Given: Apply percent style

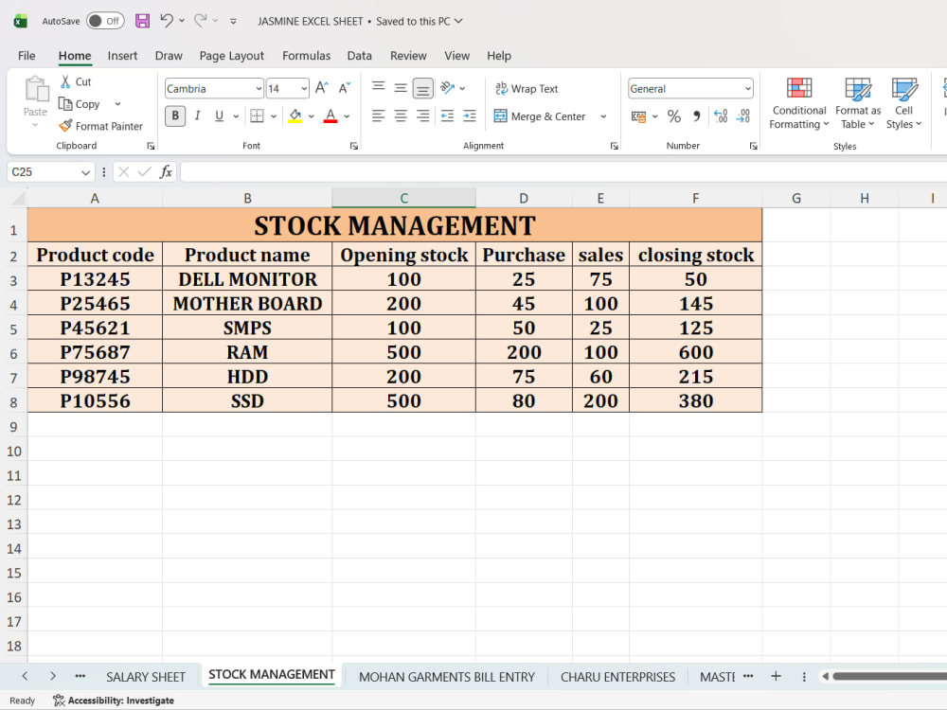Looking at the screenshot, I should point(674,115).
